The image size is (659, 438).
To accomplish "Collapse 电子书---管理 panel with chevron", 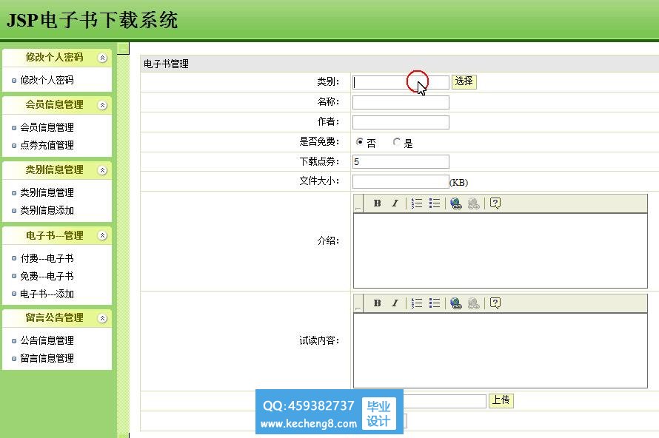I will click(102, 236).
